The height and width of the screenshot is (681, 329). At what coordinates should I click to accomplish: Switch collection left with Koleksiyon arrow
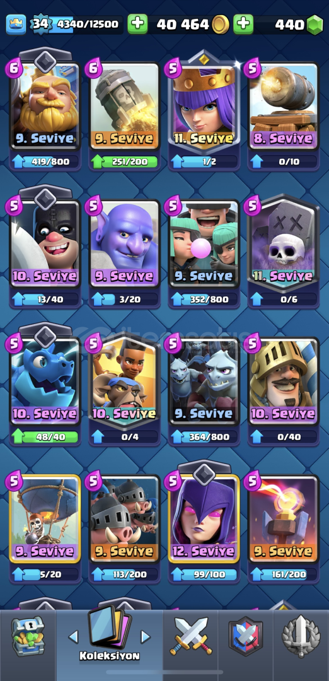(73, 637)
